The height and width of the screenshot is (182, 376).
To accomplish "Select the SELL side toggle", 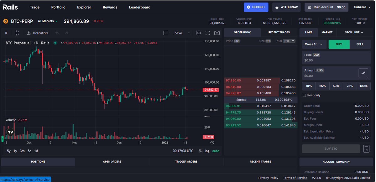I will pos(360,44).
